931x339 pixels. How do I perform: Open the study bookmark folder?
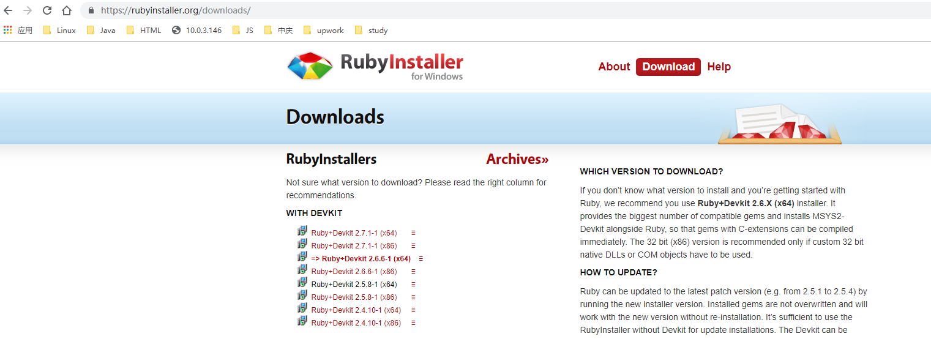(371, 30)
